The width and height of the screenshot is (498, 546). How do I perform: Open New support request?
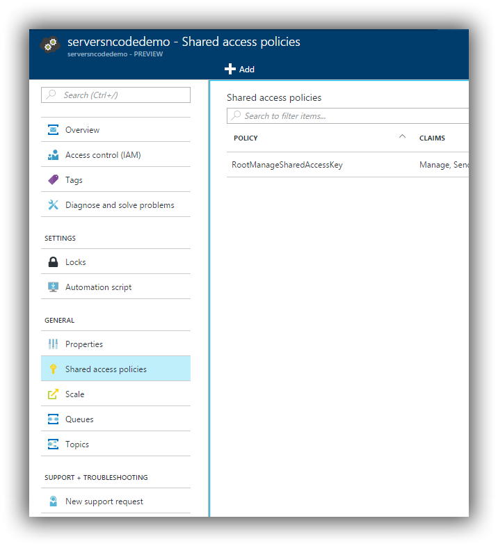[115, 501]
